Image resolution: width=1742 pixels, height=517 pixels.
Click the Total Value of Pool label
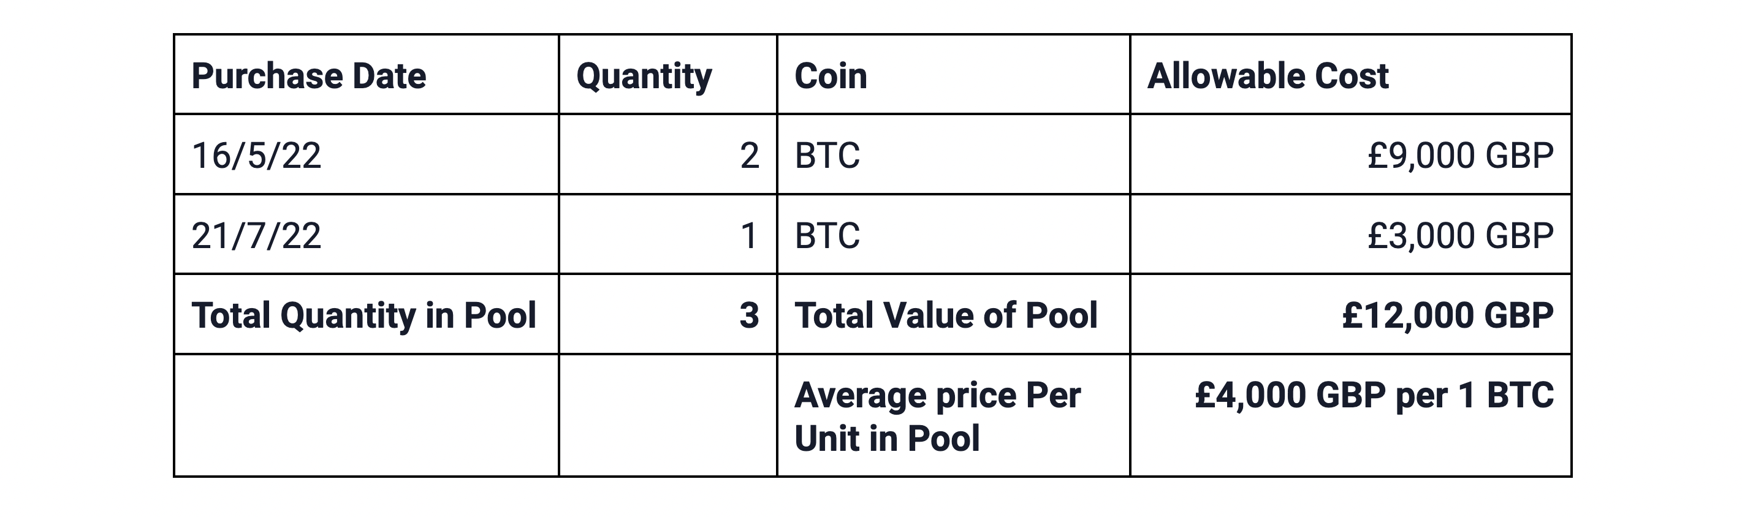(946, 315)
